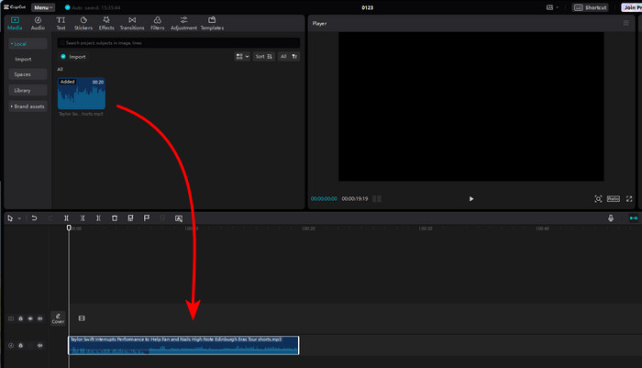Jump to the 00:20 ruler mark
Viewport: 642px width, 368px height.
(308, 229)
